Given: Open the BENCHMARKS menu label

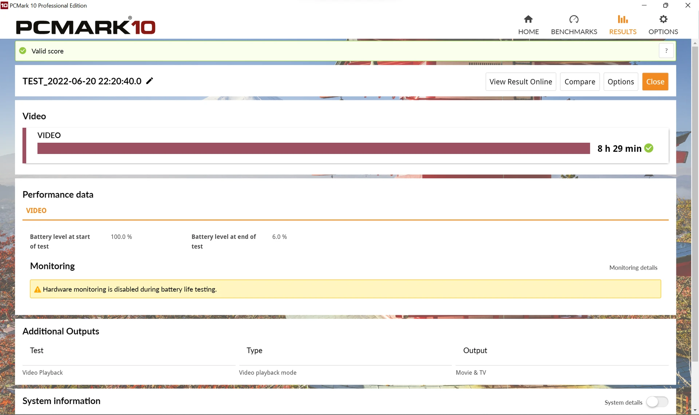Looking at the screenshot, I should click(x=574, y=32).
